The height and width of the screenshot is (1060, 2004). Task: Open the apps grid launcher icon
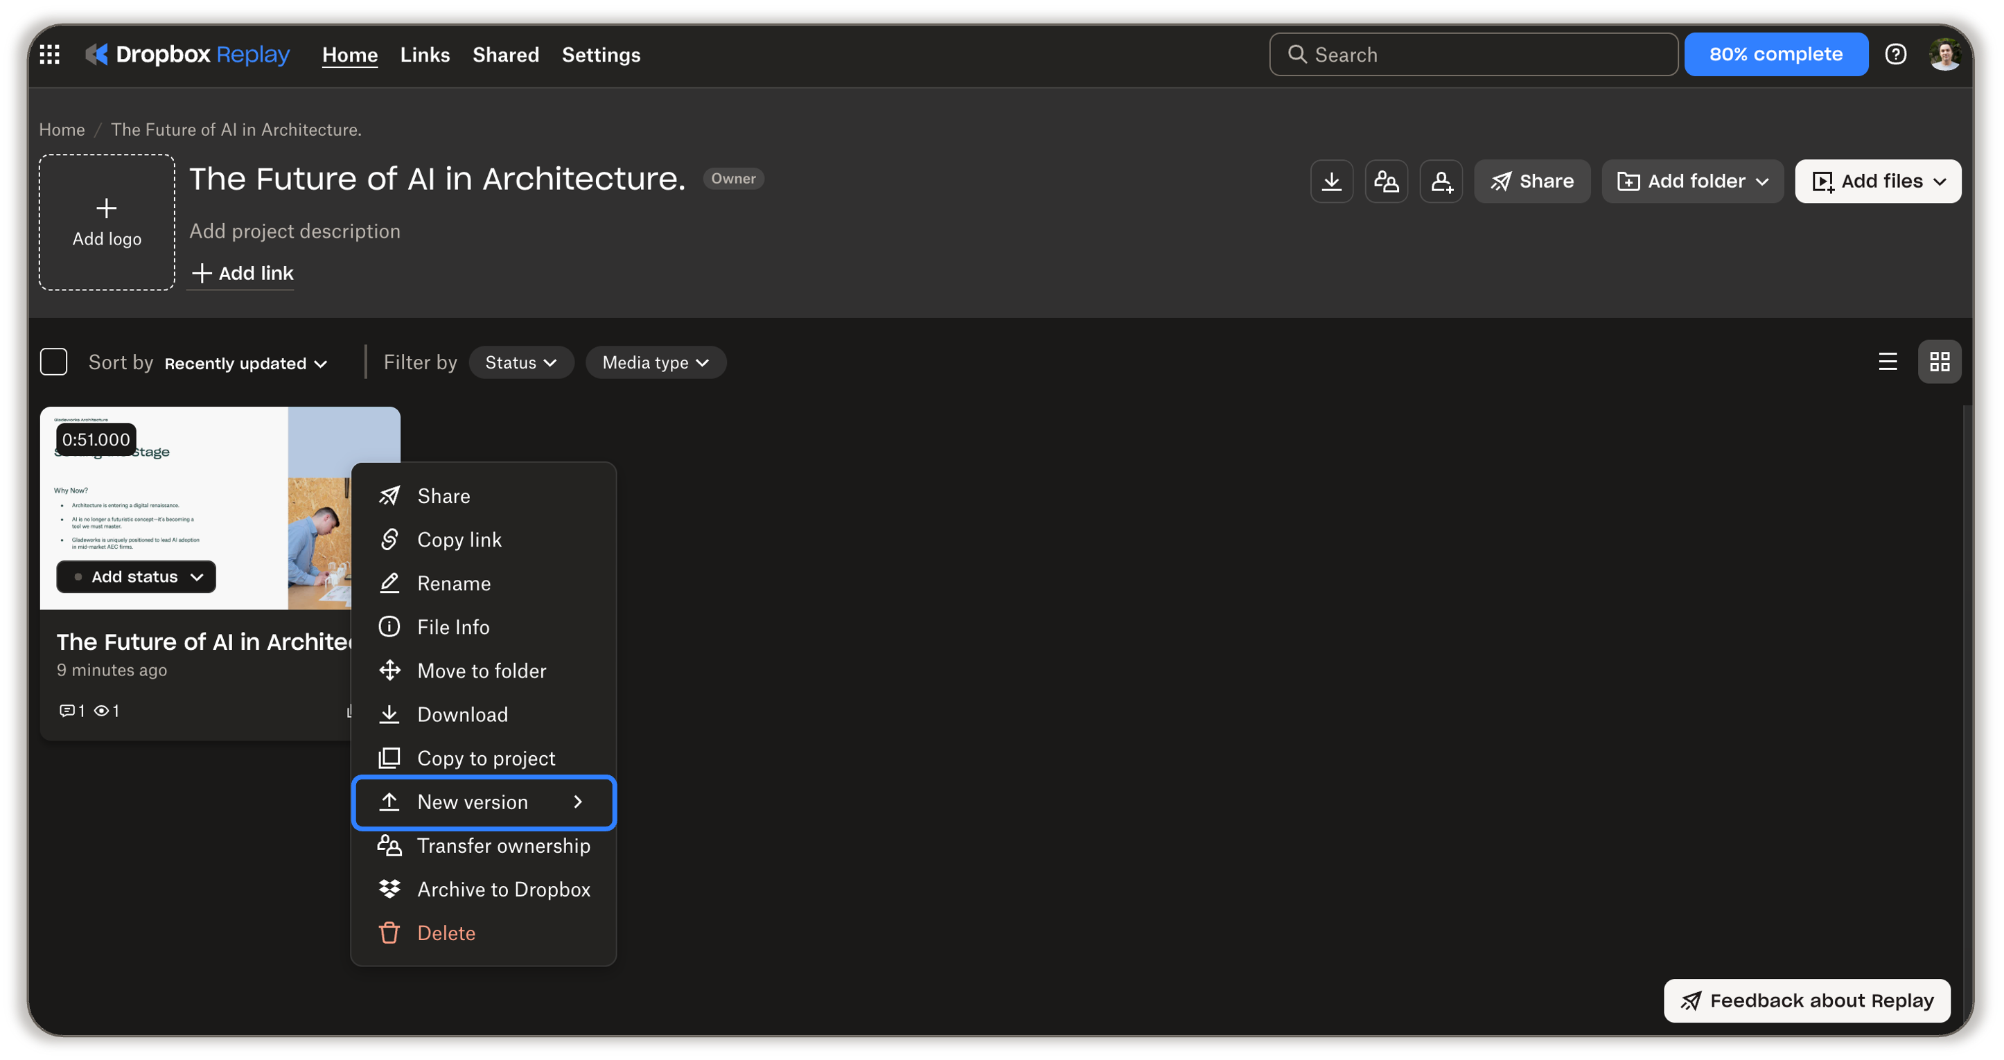(x=50, y=55)
